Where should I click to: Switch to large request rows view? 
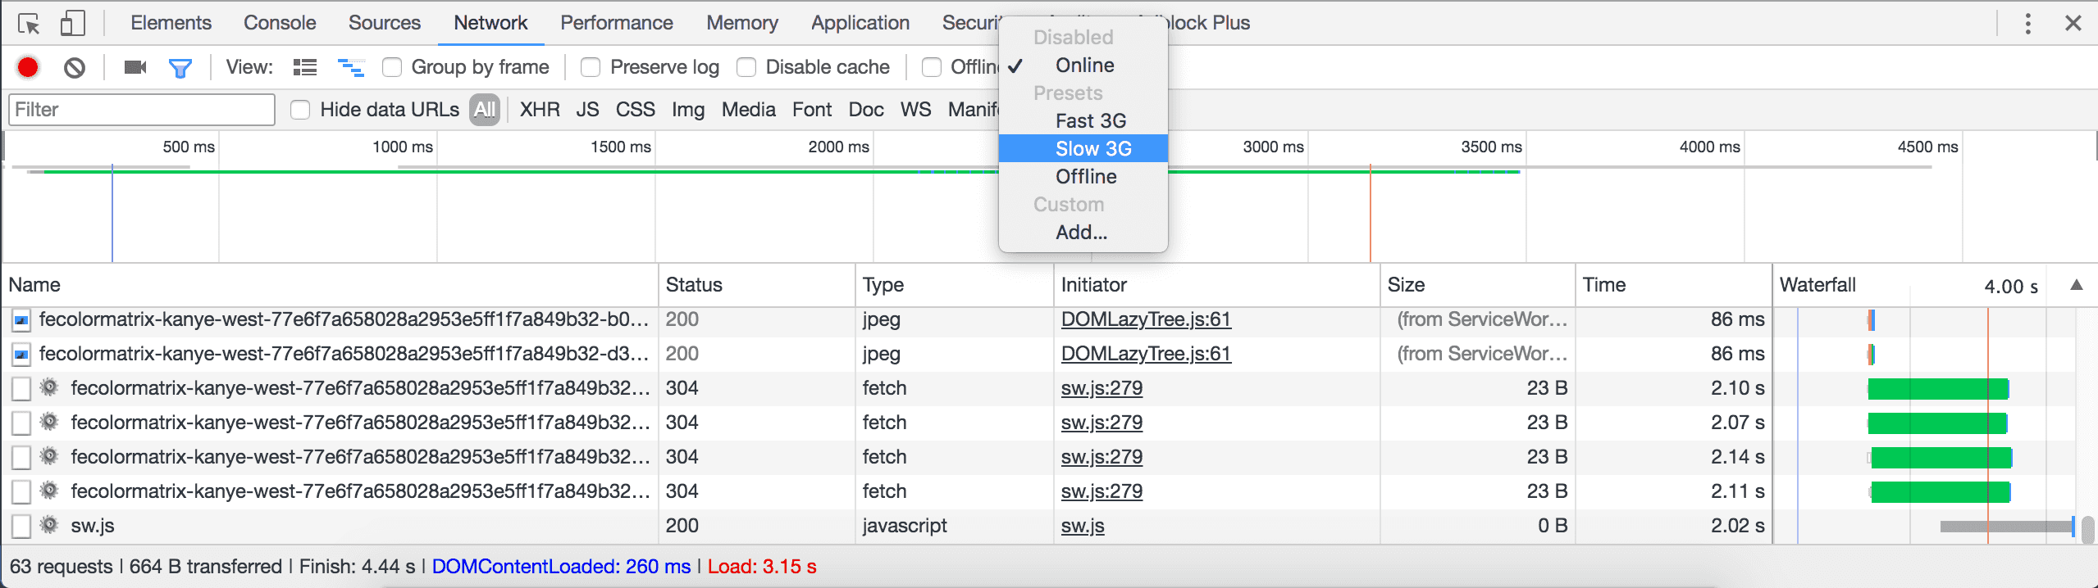[305, 67]
